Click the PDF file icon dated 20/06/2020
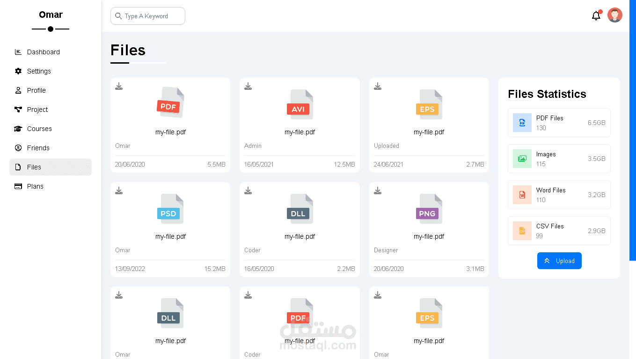This screenshot has width=636, height=359. tap(170, 103)
